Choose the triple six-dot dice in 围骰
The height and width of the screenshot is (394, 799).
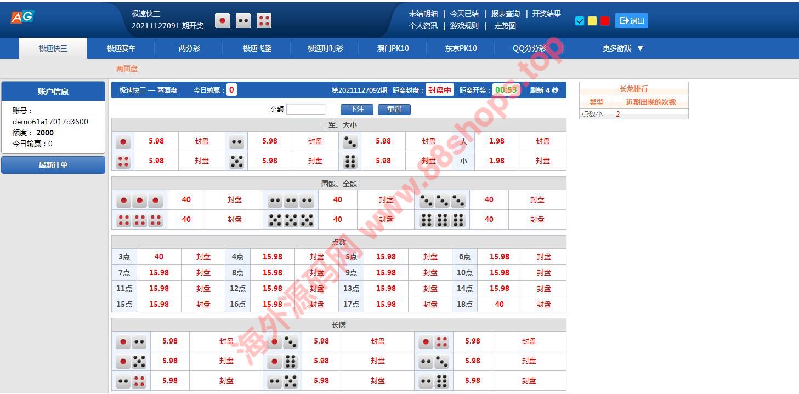coord(442,220)
